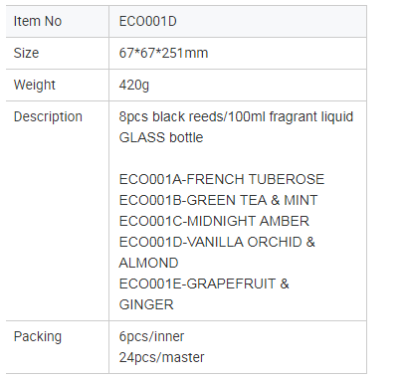The width and height of the screenshot is (403, 379).
Task: Select ECO001C-MIDNIGHT AMBER line
Action: tap(214, 221)
